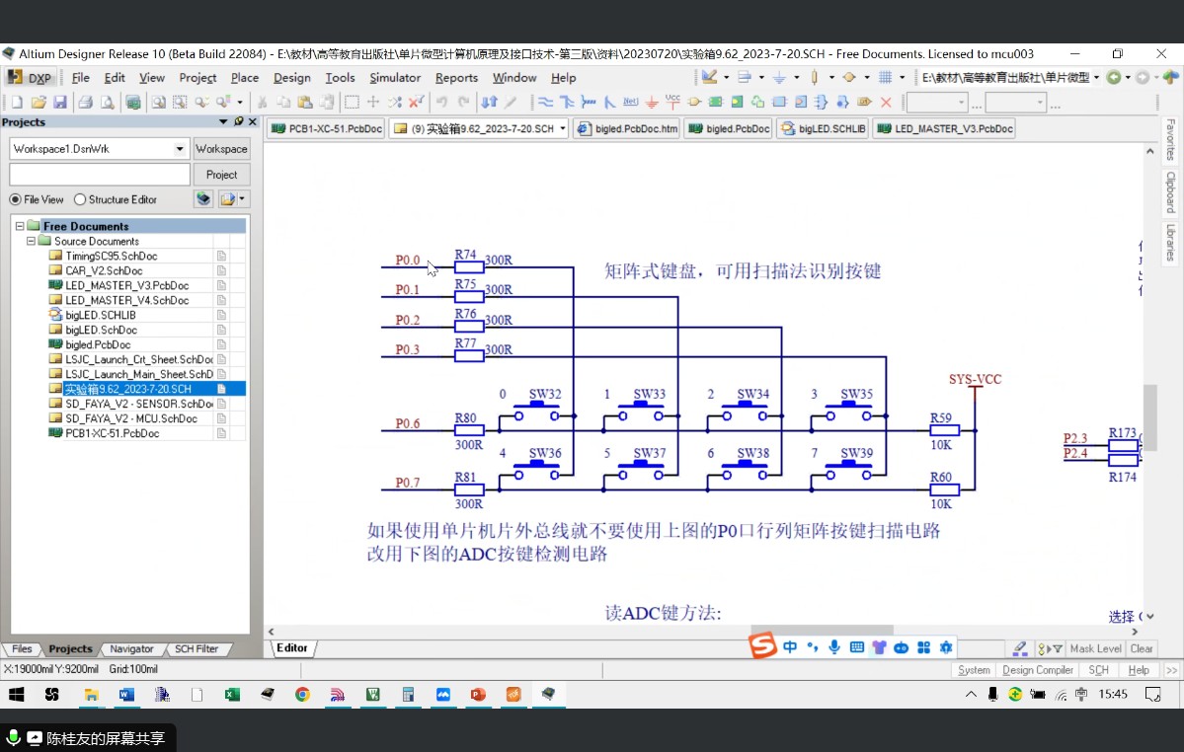Open the Design menu

(291, 78)
